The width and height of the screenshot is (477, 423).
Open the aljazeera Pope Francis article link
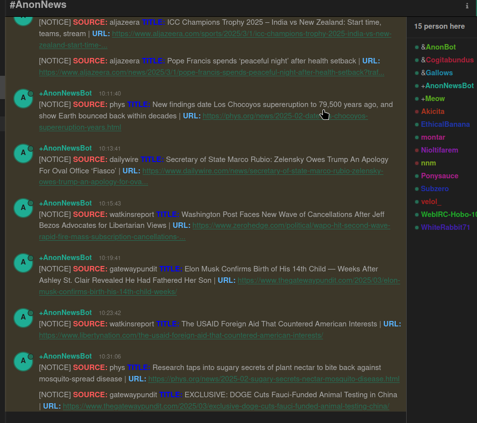pos(212,72)
